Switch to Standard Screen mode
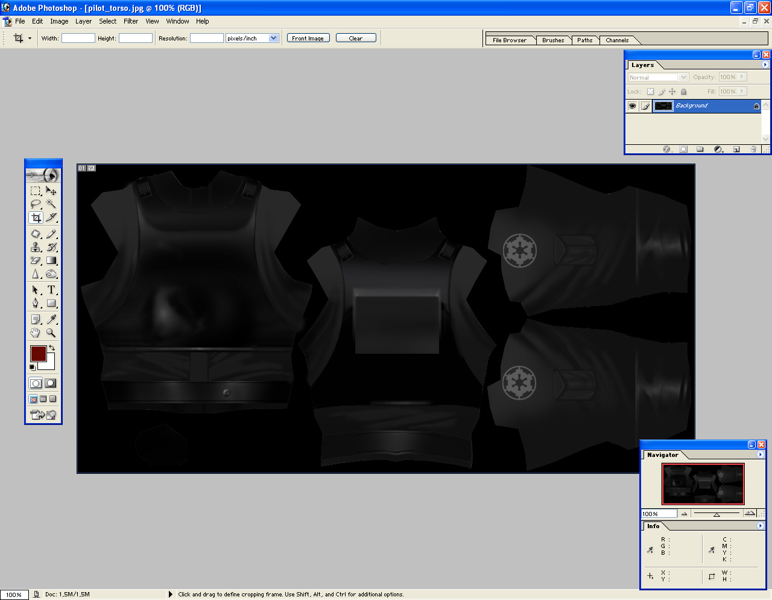 pos(34,399)
